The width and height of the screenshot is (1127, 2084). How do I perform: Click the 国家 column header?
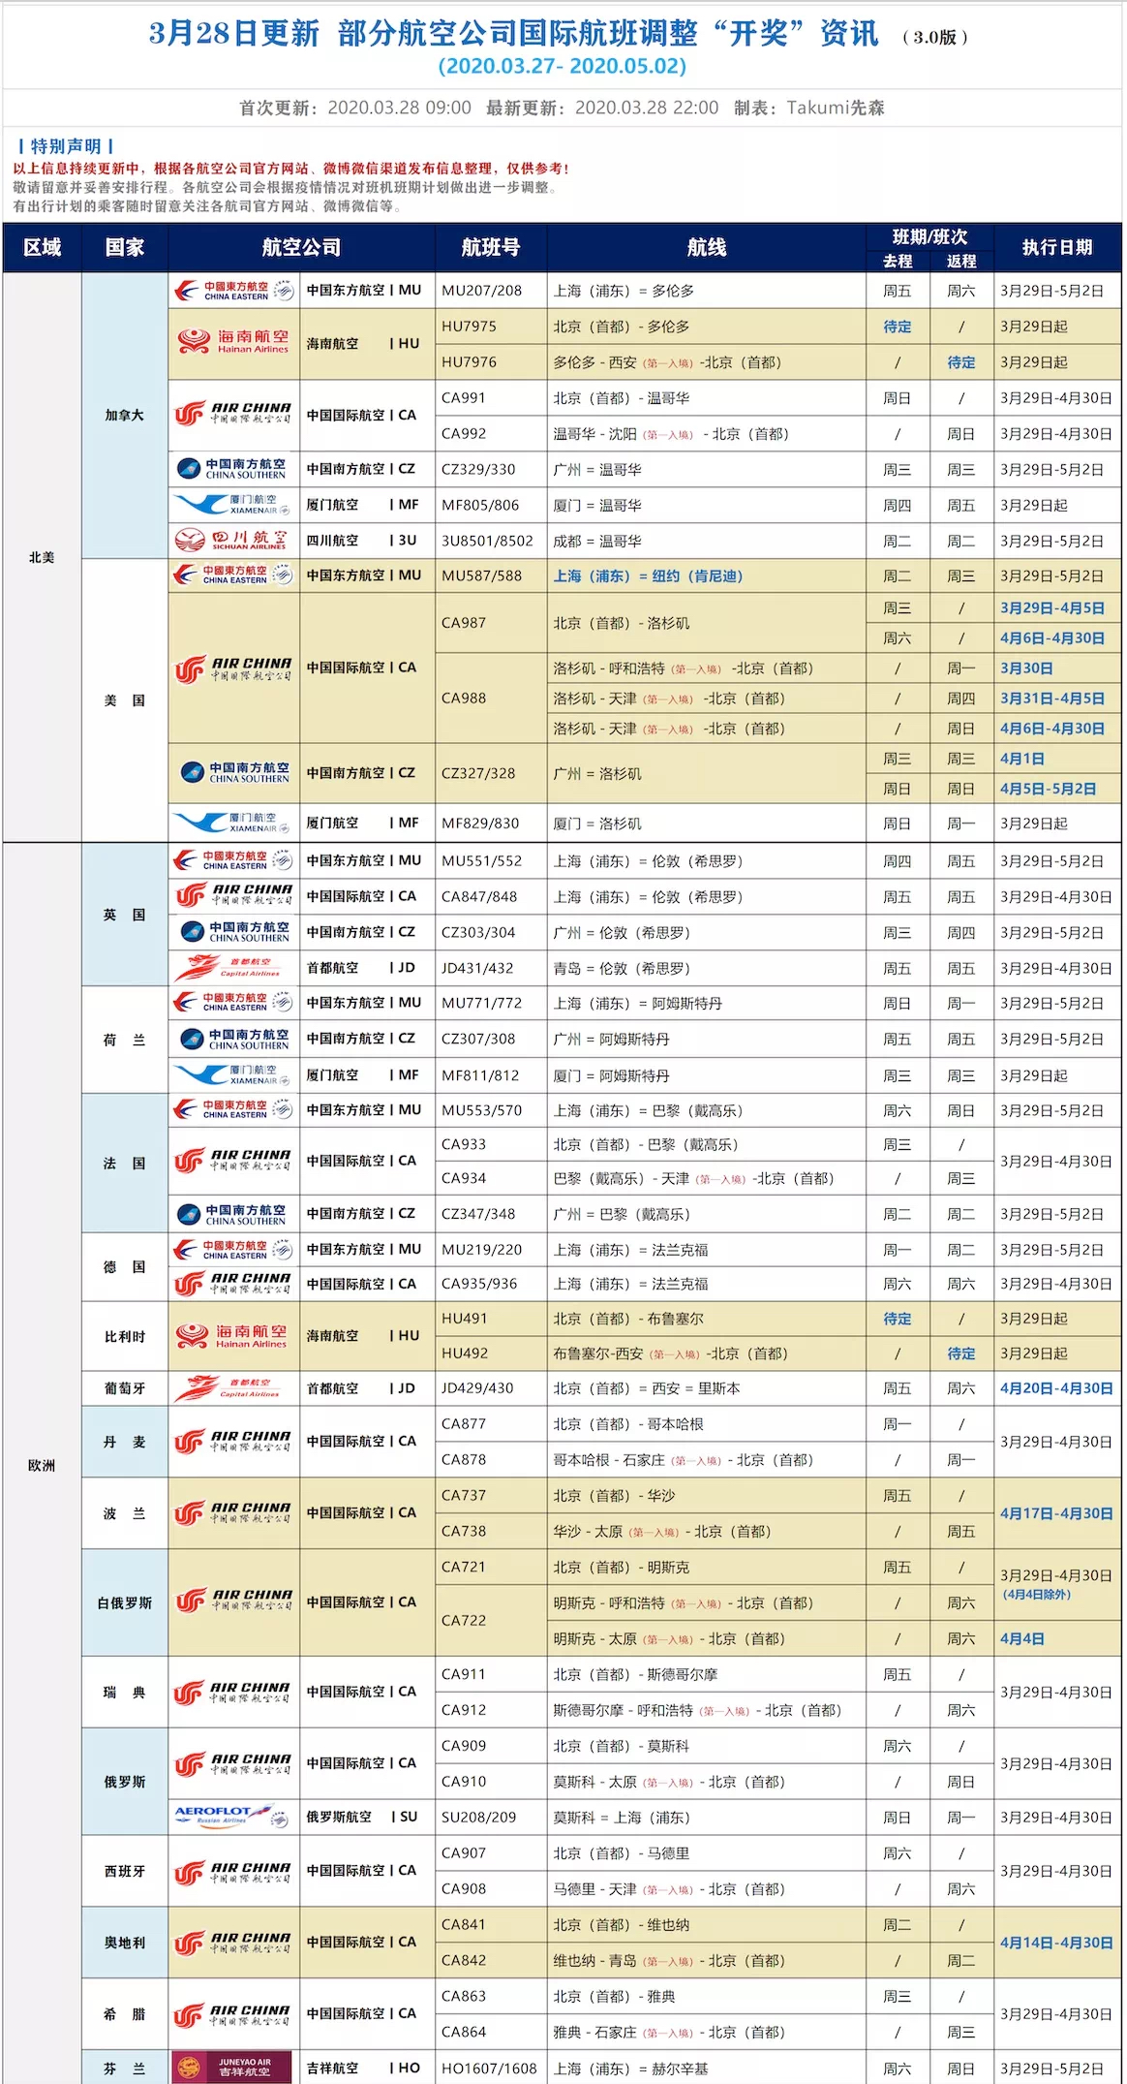click(x=125, y=248)
